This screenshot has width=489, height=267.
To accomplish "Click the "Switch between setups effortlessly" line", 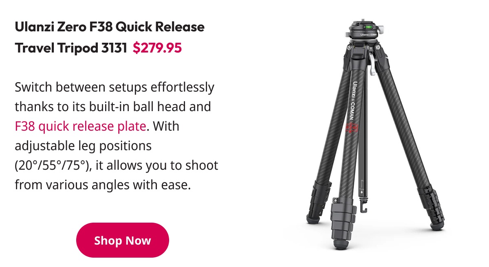I will click(x=115, y=87).
